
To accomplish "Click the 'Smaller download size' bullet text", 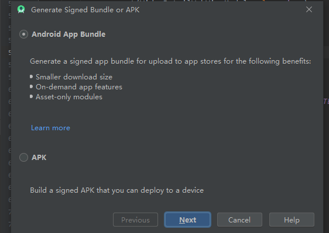I will coord(74,77).
